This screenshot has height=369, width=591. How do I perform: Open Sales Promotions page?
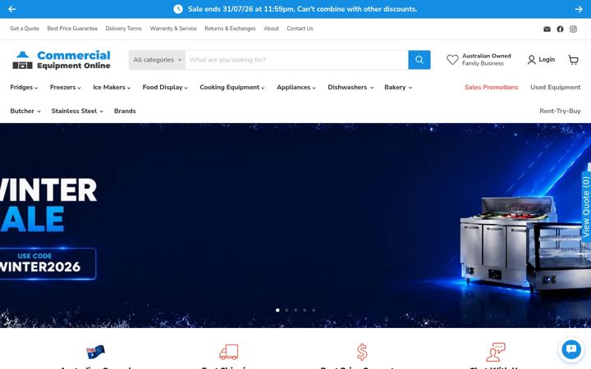click(491, 88)
